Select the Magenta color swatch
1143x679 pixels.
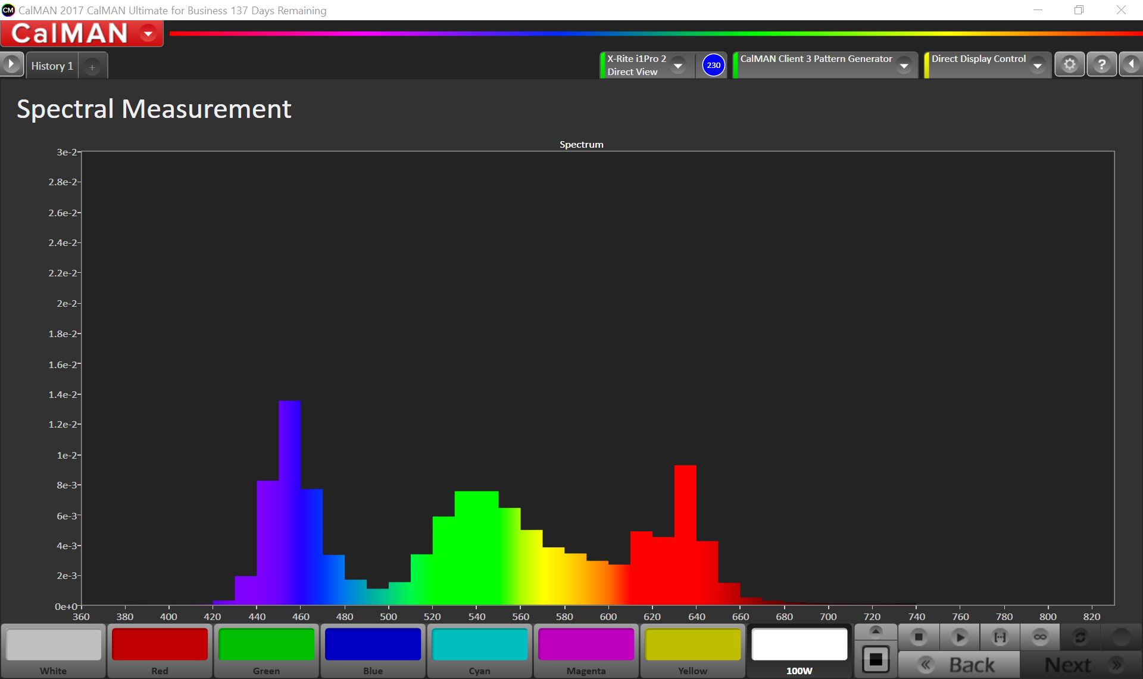586,644
